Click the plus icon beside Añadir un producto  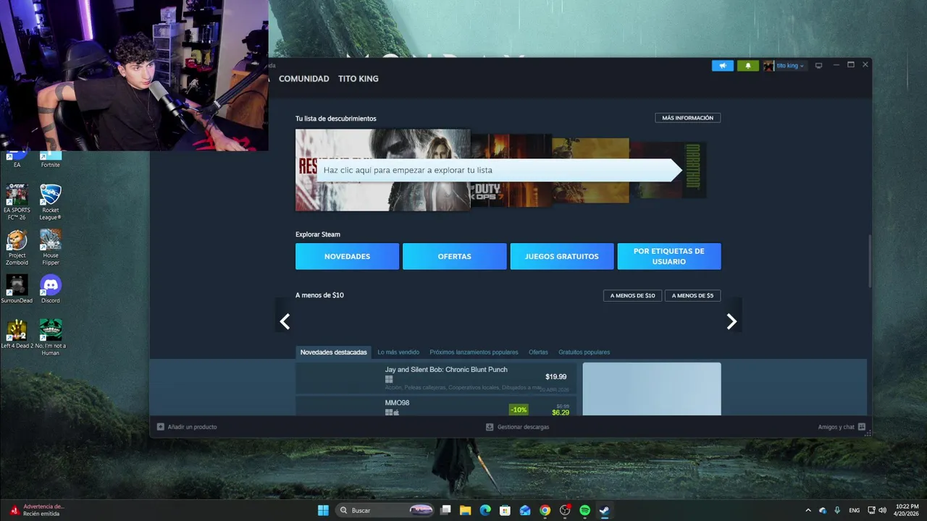(161, 427)
